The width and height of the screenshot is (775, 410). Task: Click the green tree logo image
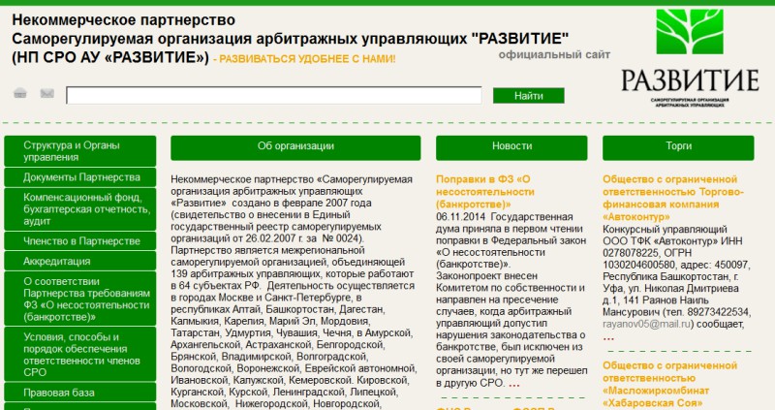[x=690, y=31]
